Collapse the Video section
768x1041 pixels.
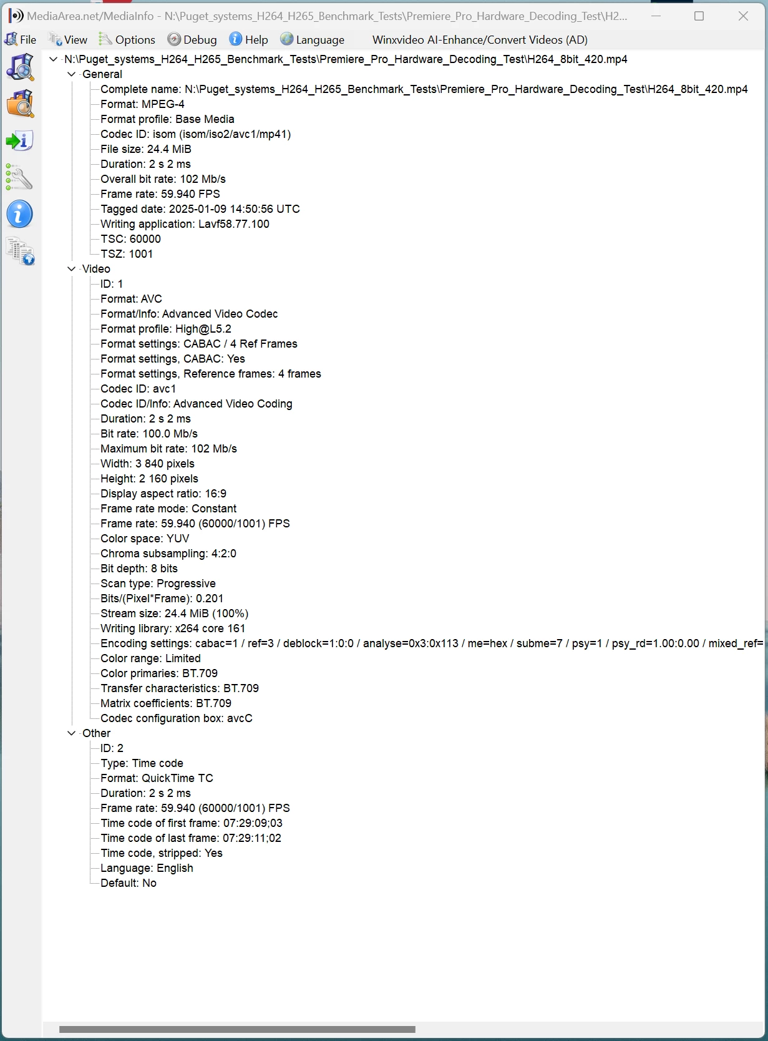pos(72,269)
